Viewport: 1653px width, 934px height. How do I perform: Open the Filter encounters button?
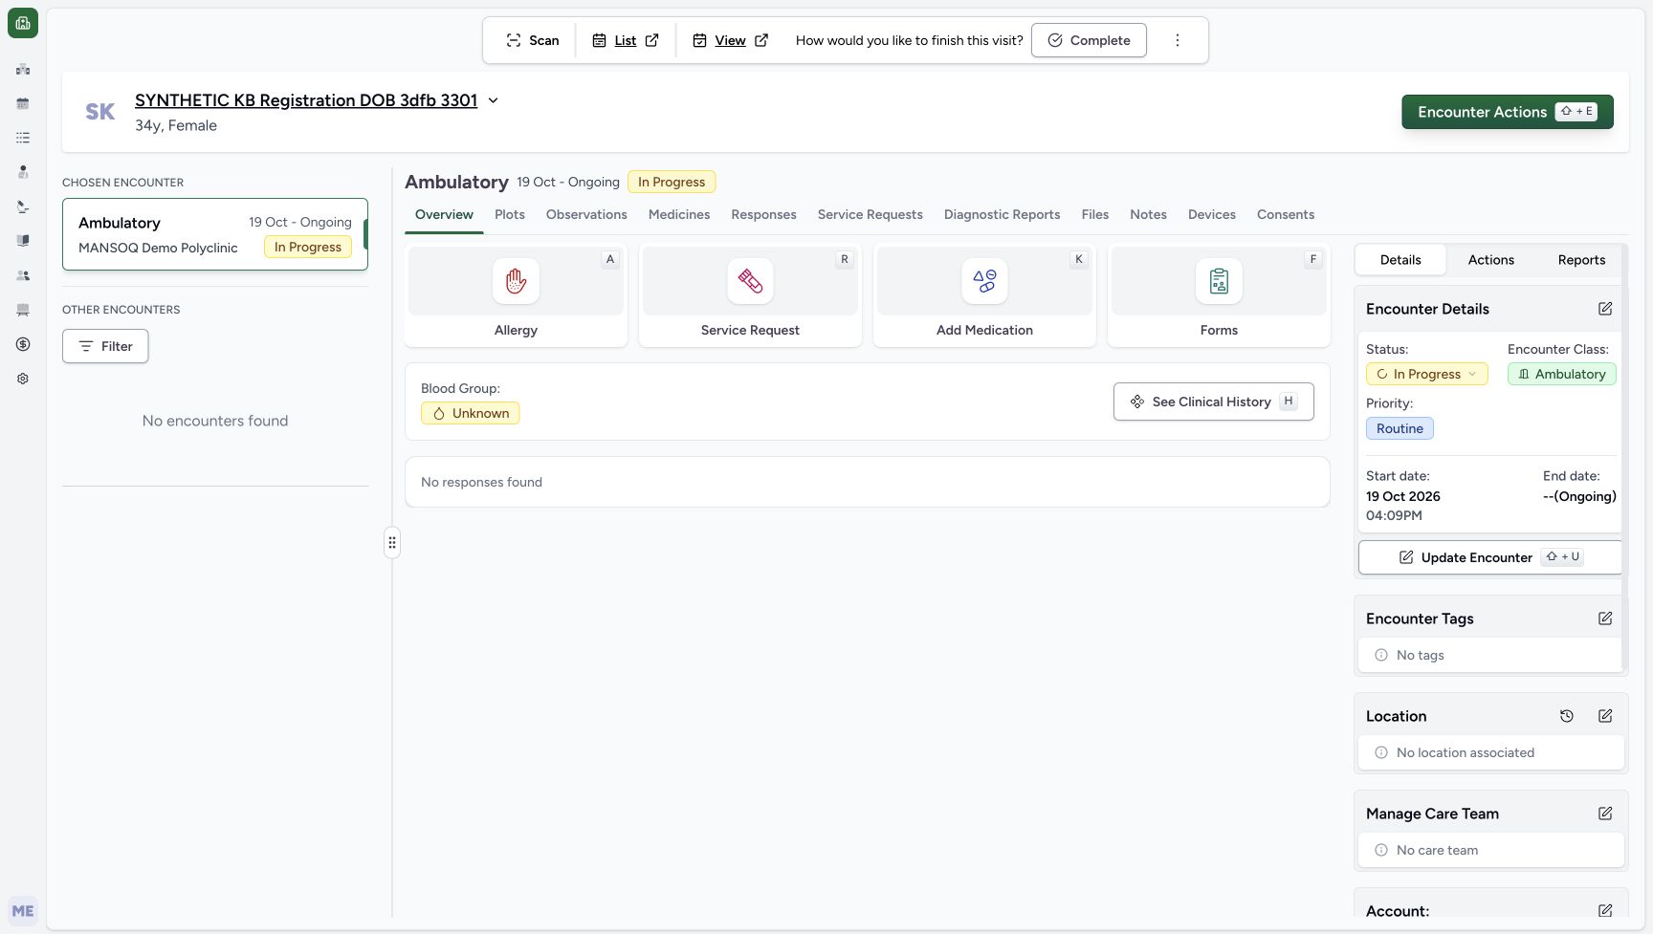point(105,346)
